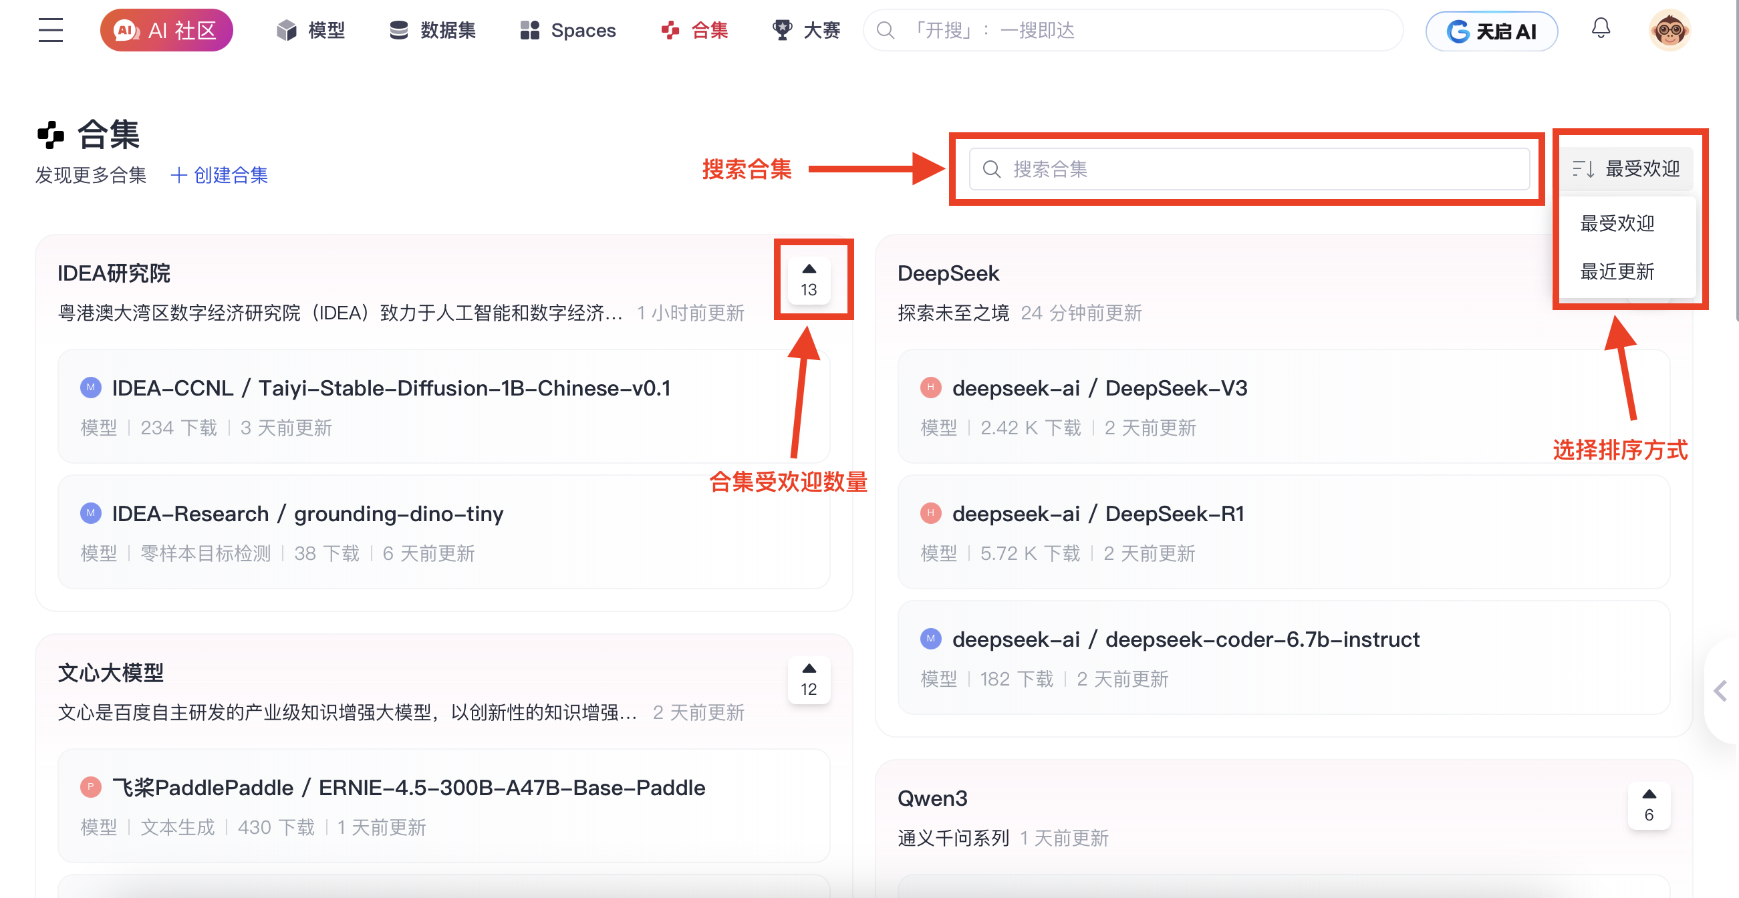1739x898 pixels.
Task: Click 5.72 K 下载 count
Action: [1030, 553]
